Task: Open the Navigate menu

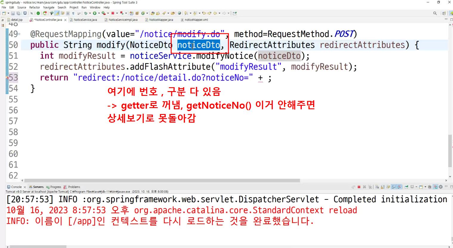Action: pyautogui.click(x=49, y=7)
